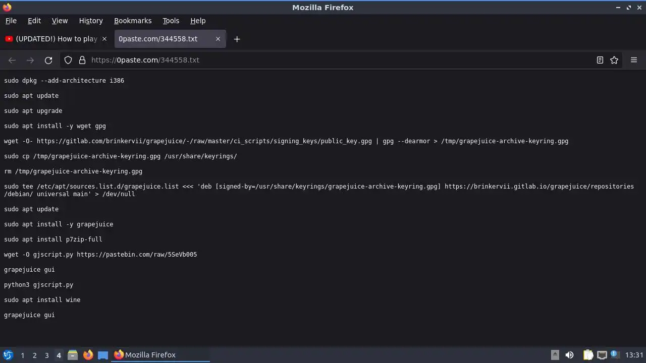Open the clipboard manager tray icon
This screenshot has width=646, height=363.
point(588,355)
